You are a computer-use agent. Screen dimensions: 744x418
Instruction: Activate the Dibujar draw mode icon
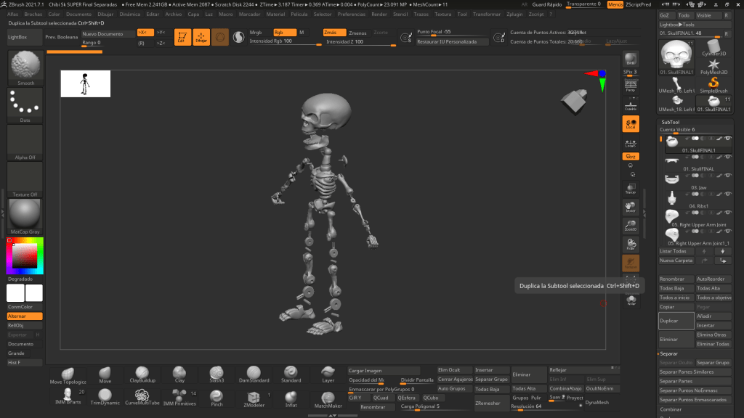pyautogui.click(x=201, y=36)
